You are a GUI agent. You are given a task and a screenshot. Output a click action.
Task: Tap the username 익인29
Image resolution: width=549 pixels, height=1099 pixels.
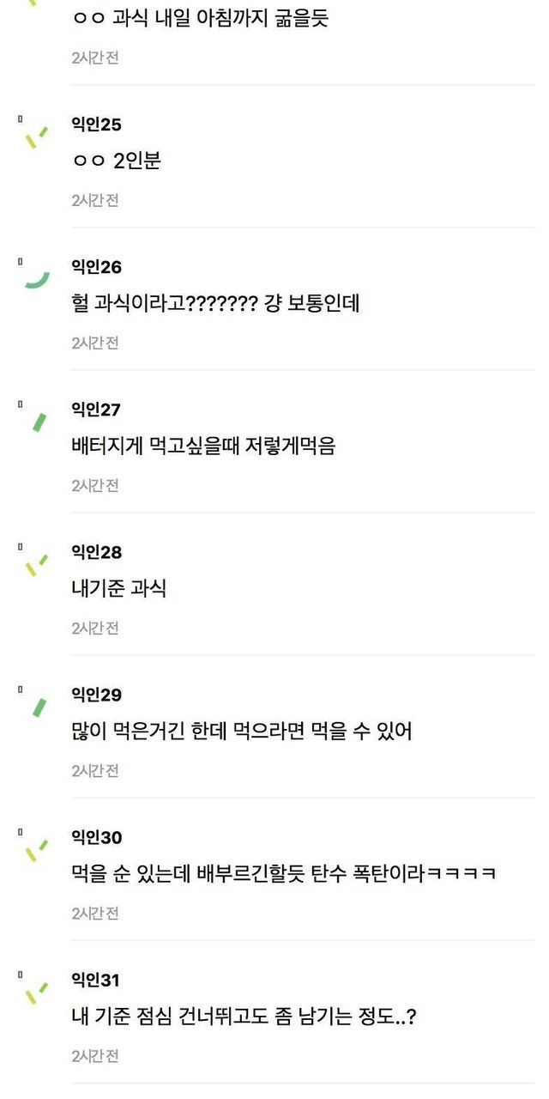96,695
